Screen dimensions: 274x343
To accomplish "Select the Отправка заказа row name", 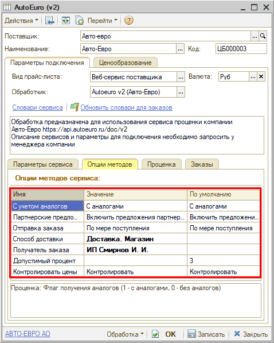I will pos(48,228).
